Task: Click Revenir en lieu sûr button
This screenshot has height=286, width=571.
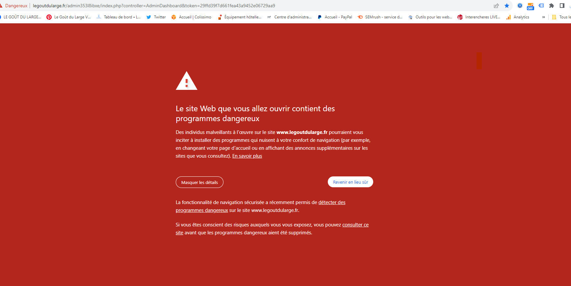Action: (x=350, y=182)
